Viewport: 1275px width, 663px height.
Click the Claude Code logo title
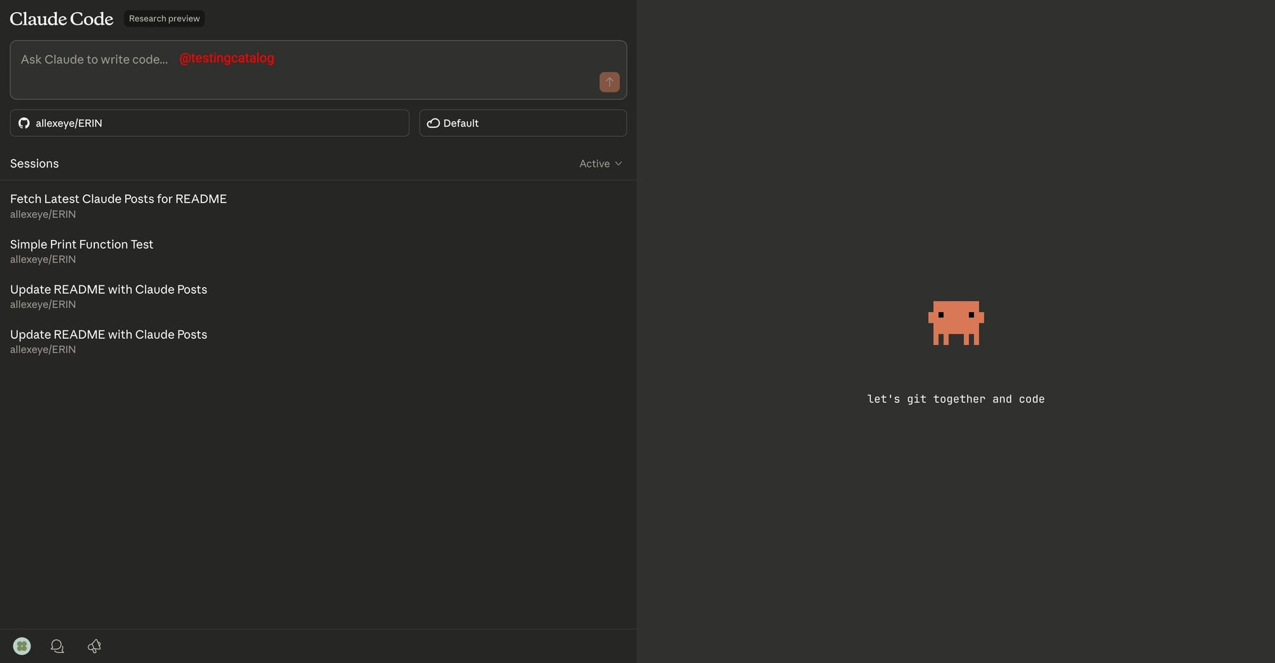(62, 19)
